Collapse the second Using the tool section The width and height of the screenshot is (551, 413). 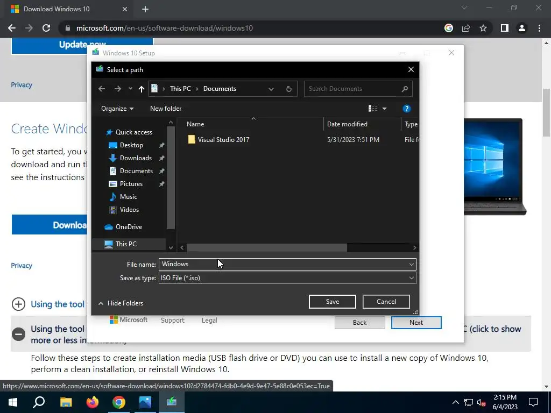pyautogui.click(x=18, y=334)
